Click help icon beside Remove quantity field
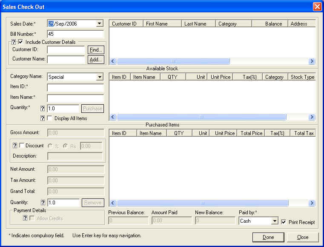324x247 pixels. 43,202
